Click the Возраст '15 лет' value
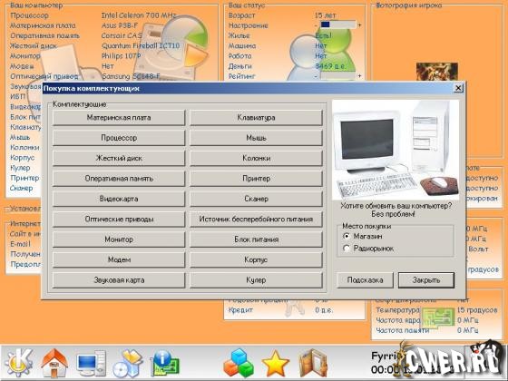 coord(326,15)
